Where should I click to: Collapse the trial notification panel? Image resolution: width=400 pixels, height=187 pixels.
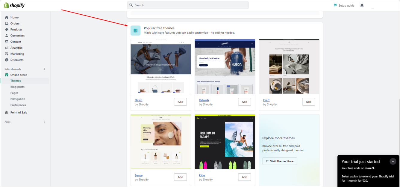point(393,161)
